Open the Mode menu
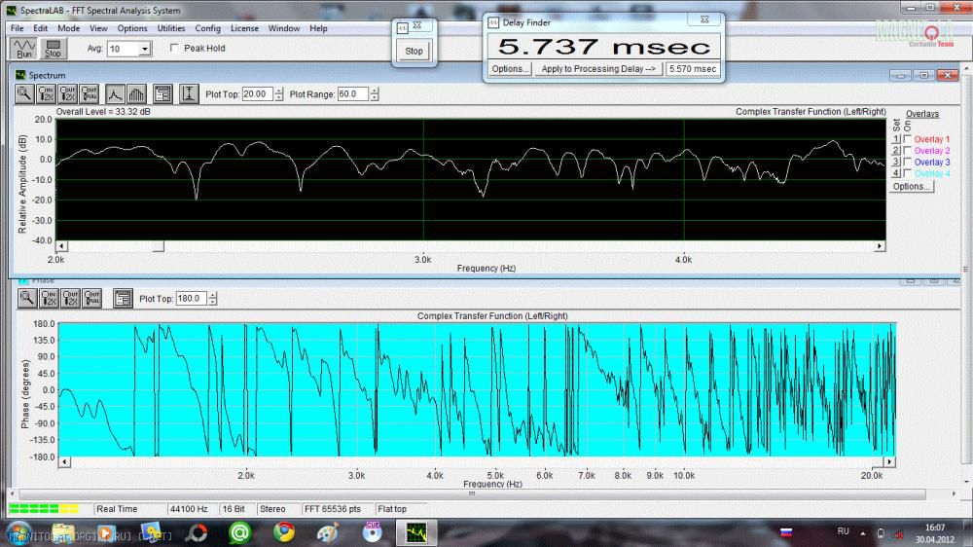Viewport: 973px width, 547px height. click(x=68, y=28)
